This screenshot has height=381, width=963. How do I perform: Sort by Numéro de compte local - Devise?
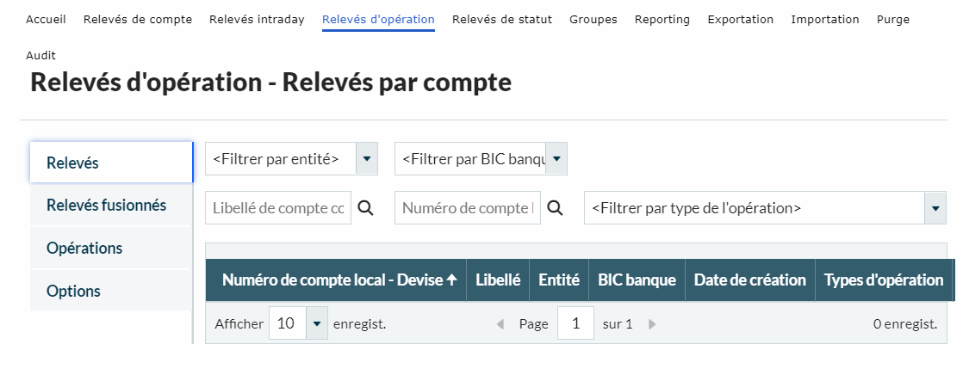coord(339,280)
